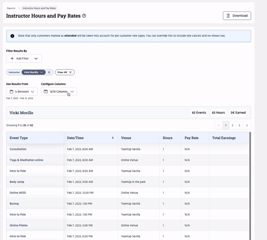The image size is (267, 240).
Task: Go to page 2 of results
Action: tap(232, 125)
